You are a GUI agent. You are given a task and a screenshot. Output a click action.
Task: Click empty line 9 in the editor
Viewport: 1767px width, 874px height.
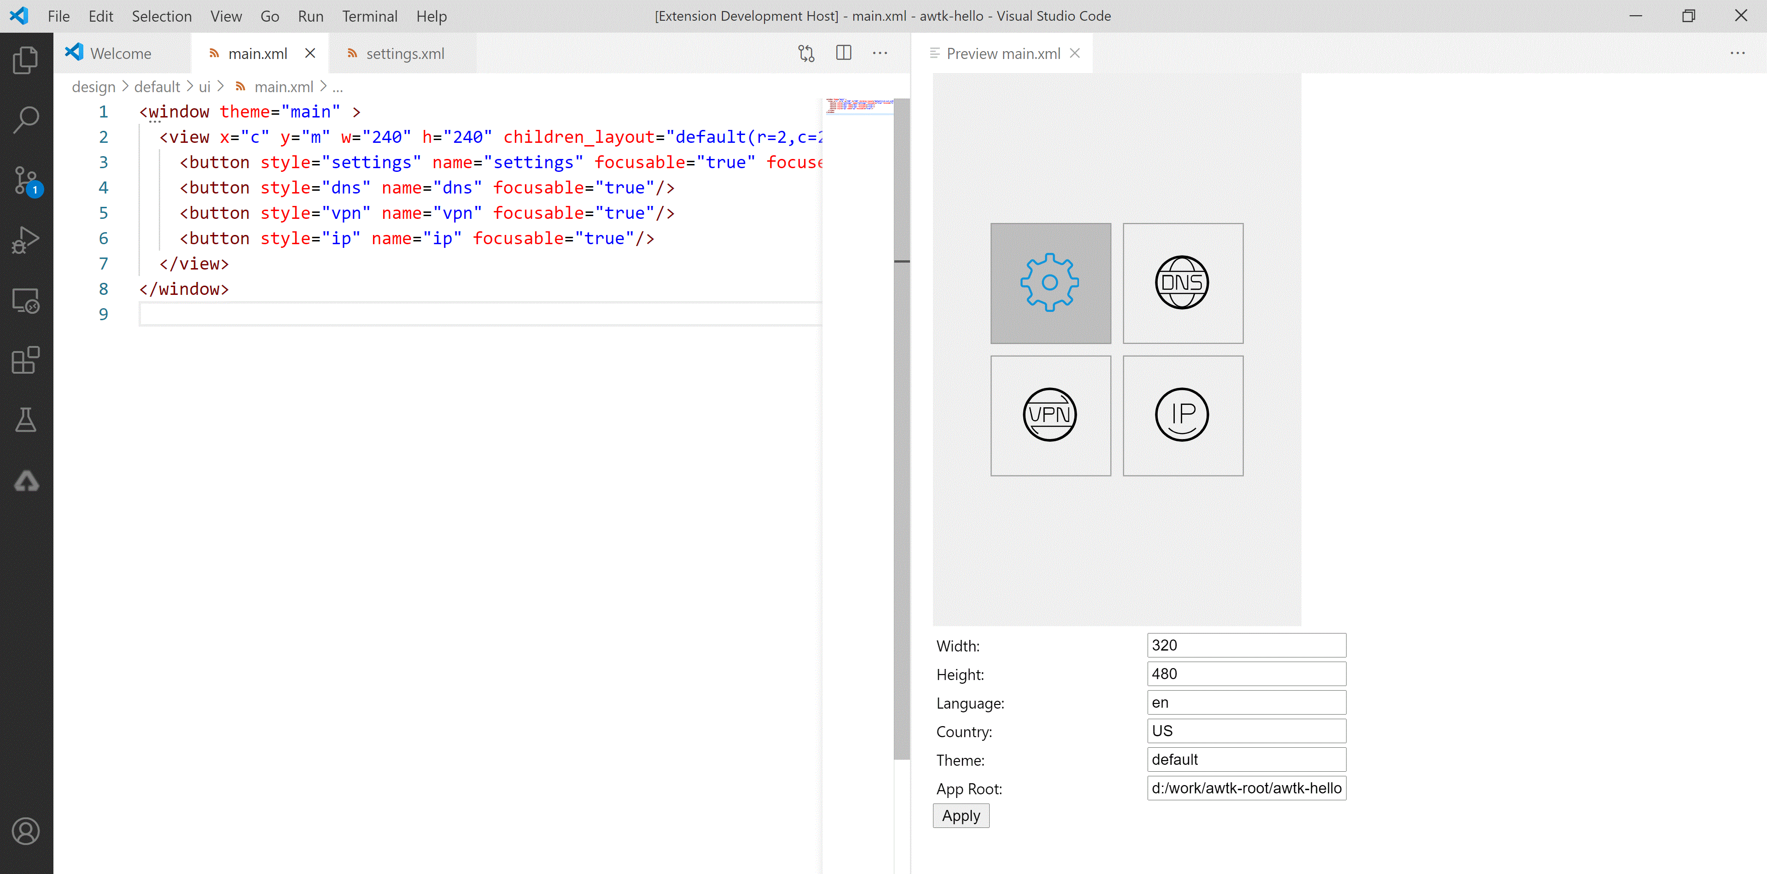pyautogui.click(x=480, y=314)
